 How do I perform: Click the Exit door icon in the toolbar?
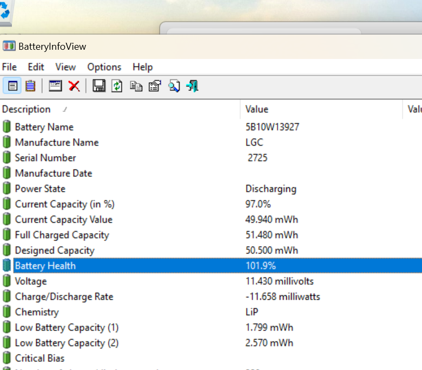(193, 86)
